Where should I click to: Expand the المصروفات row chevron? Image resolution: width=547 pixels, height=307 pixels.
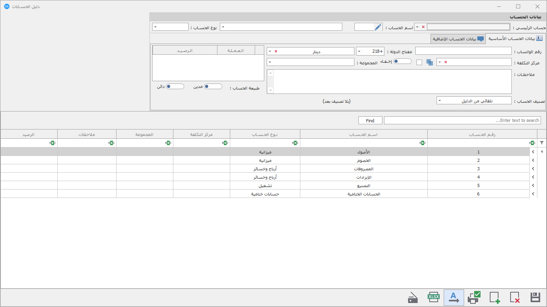(x=533, y=169)
